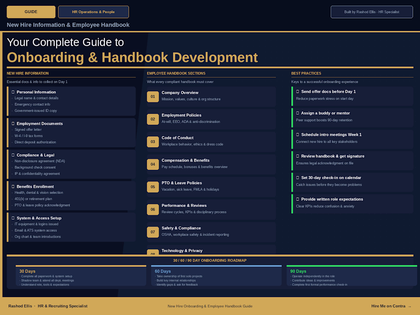Click the 02 badge for Employment Policies
Image resolution: width=420 pixels, height=315 pixels.
click(x=153, y=119)
